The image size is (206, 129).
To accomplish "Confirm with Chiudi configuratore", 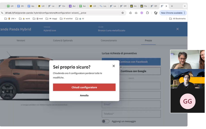I will pyautogui.click(x=84, y=87).
